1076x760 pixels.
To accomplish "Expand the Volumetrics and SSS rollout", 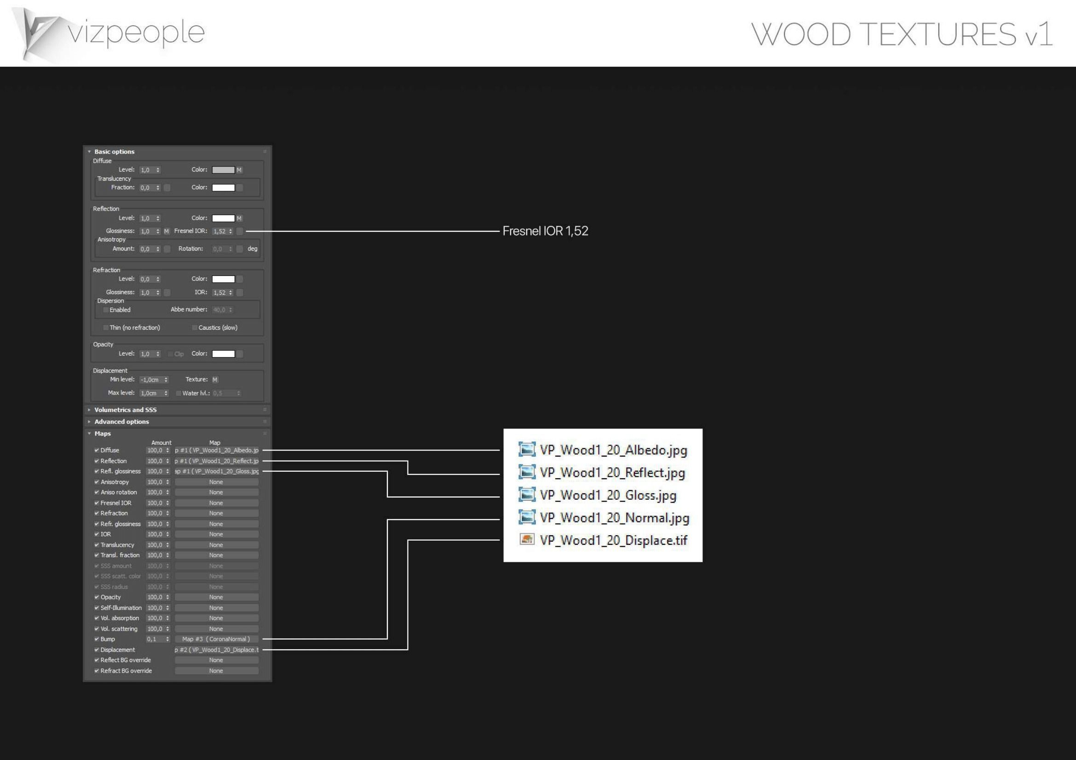I will click(125, 410).
